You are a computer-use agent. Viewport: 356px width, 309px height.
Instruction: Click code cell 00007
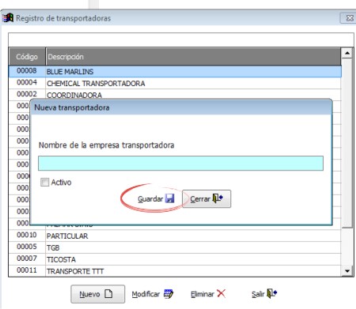pyautogui.click(x=27, y=258)
